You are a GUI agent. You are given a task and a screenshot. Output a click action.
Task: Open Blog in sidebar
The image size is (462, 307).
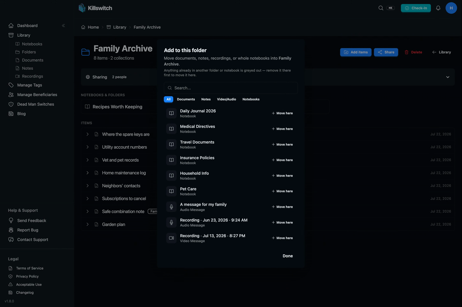coord(21,114)
